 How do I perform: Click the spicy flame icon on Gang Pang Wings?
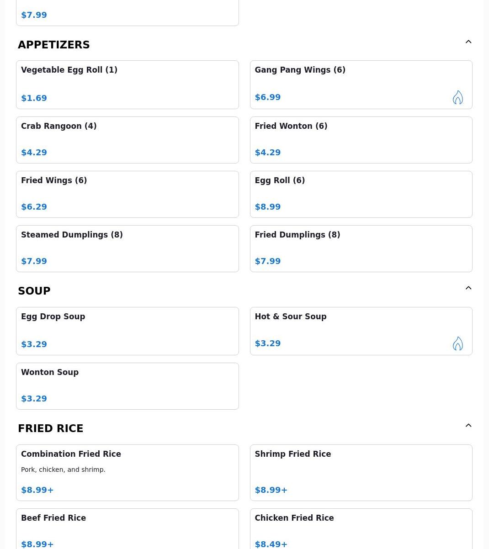[457, 97]
